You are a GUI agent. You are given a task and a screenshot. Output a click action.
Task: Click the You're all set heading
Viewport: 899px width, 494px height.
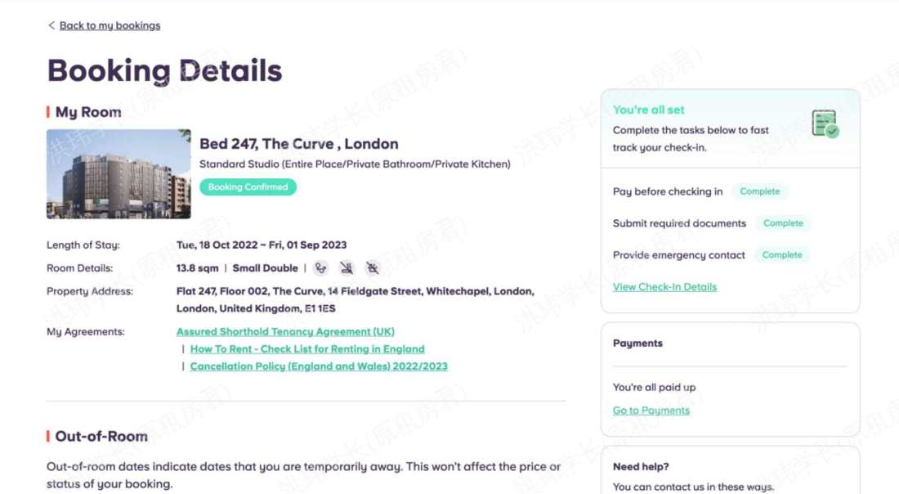[x=648, y=110]
